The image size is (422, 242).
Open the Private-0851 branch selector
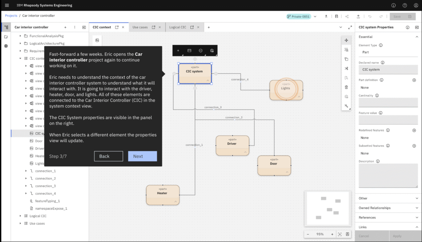point(301,16)
